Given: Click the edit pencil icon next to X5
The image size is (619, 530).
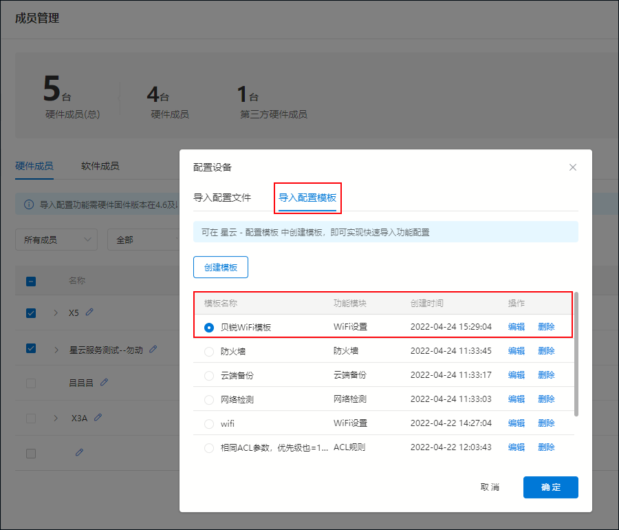Looking at the screenshot, I should coord(89,312).
